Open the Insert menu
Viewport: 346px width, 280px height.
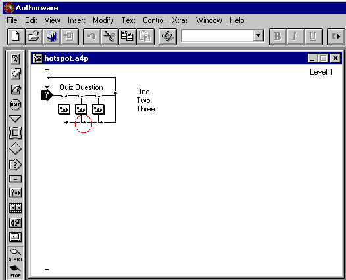(x=76, y=20)
